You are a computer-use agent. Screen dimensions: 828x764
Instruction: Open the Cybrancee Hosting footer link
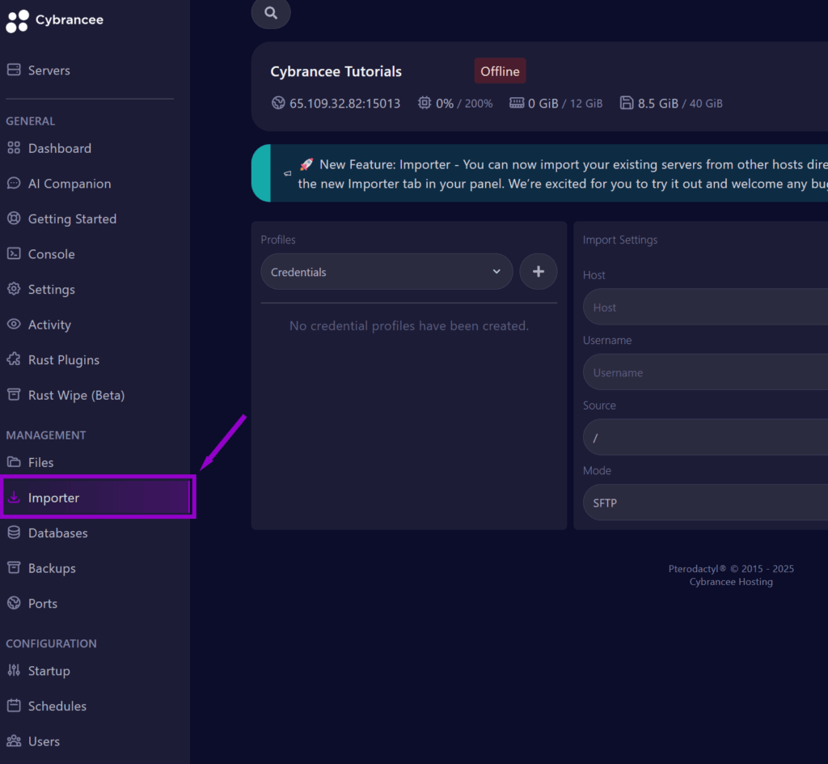click(731, 581)
